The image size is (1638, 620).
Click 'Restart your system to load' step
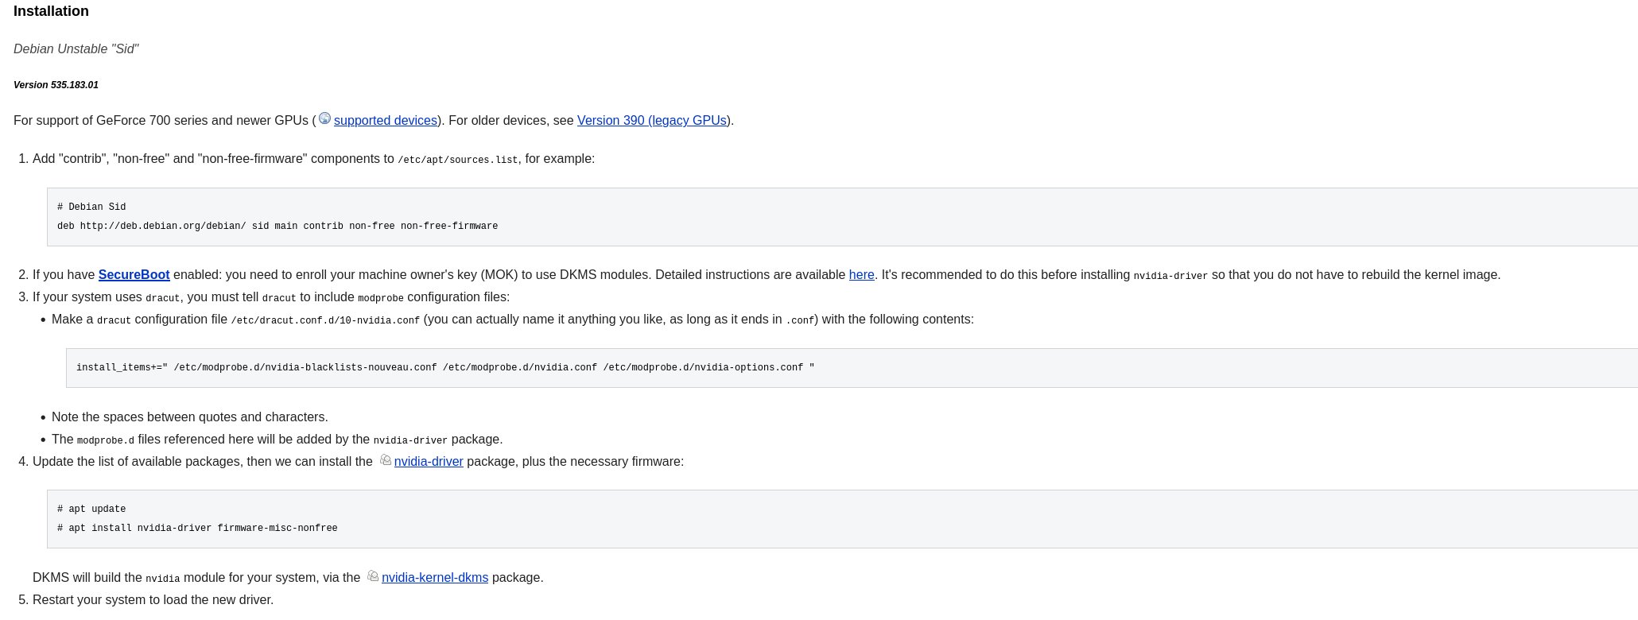[x=153, y=600]
